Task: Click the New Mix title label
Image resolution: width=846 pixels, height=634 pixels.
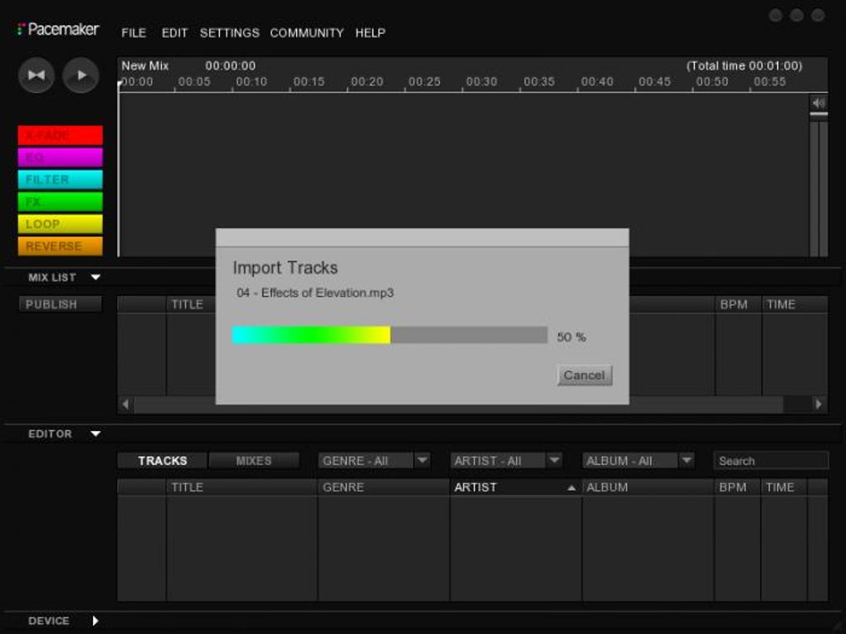Action: (144, 65)
